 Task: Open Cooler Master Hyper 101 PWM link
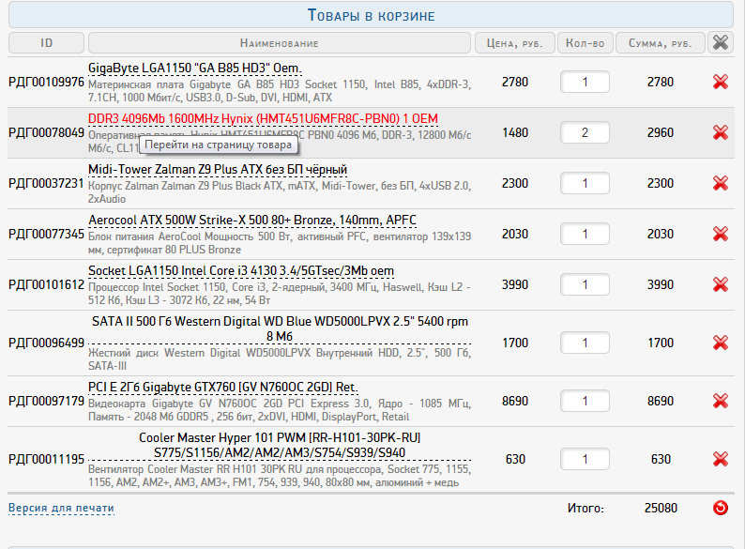click(x=280, y=445)
